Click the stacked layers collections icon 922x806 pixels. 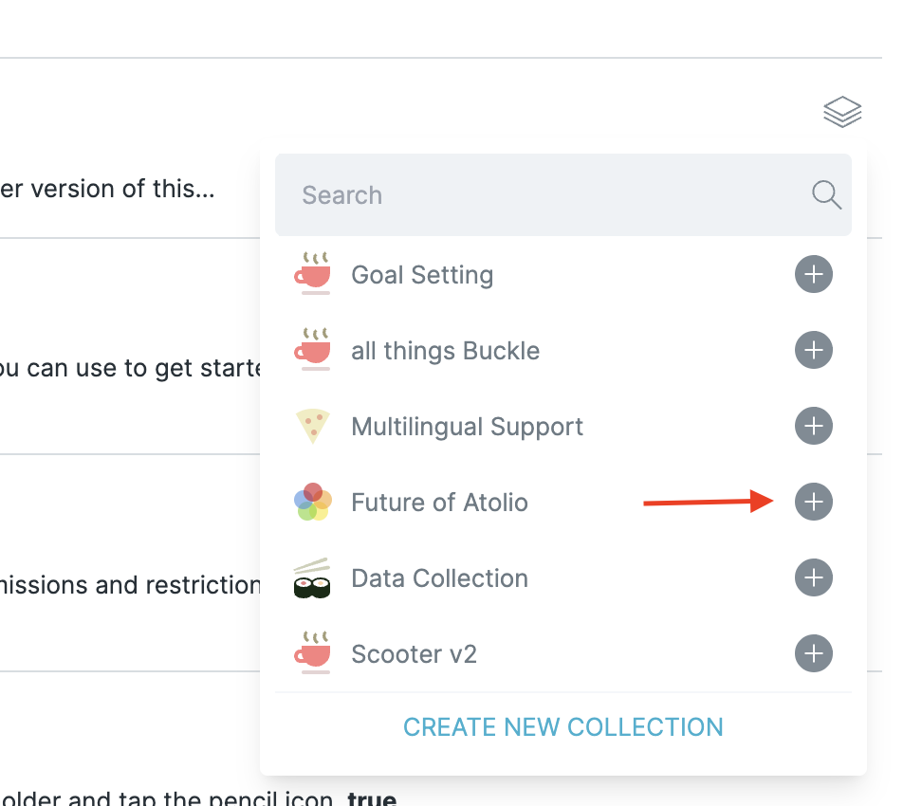842,112
